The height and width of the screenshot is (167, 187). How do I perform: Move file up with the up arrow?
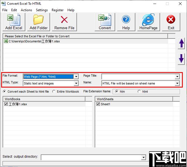click(181, 43)
